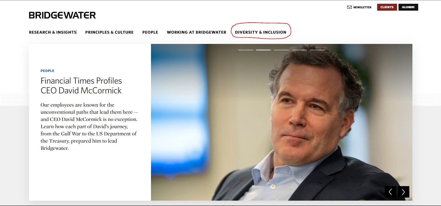
Task: Jump to first carousel slide indicator
Action: 246,50
